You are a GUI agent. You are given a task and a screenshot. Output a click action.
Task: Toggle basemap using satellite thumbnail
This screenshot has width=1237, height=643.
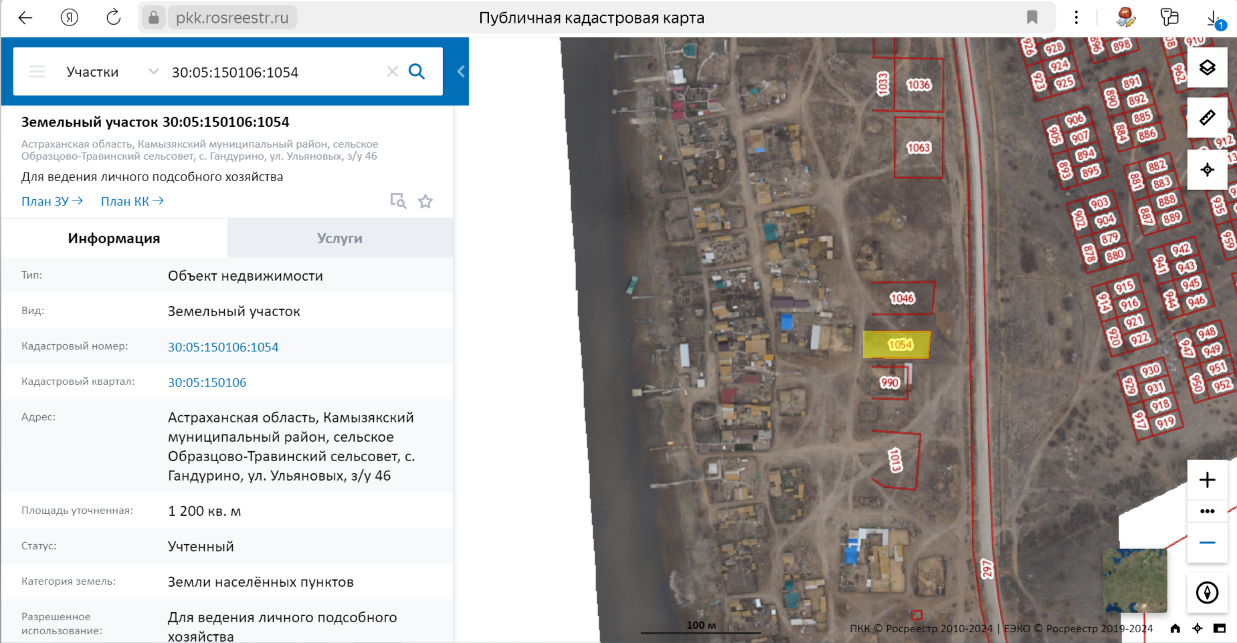1135,580
